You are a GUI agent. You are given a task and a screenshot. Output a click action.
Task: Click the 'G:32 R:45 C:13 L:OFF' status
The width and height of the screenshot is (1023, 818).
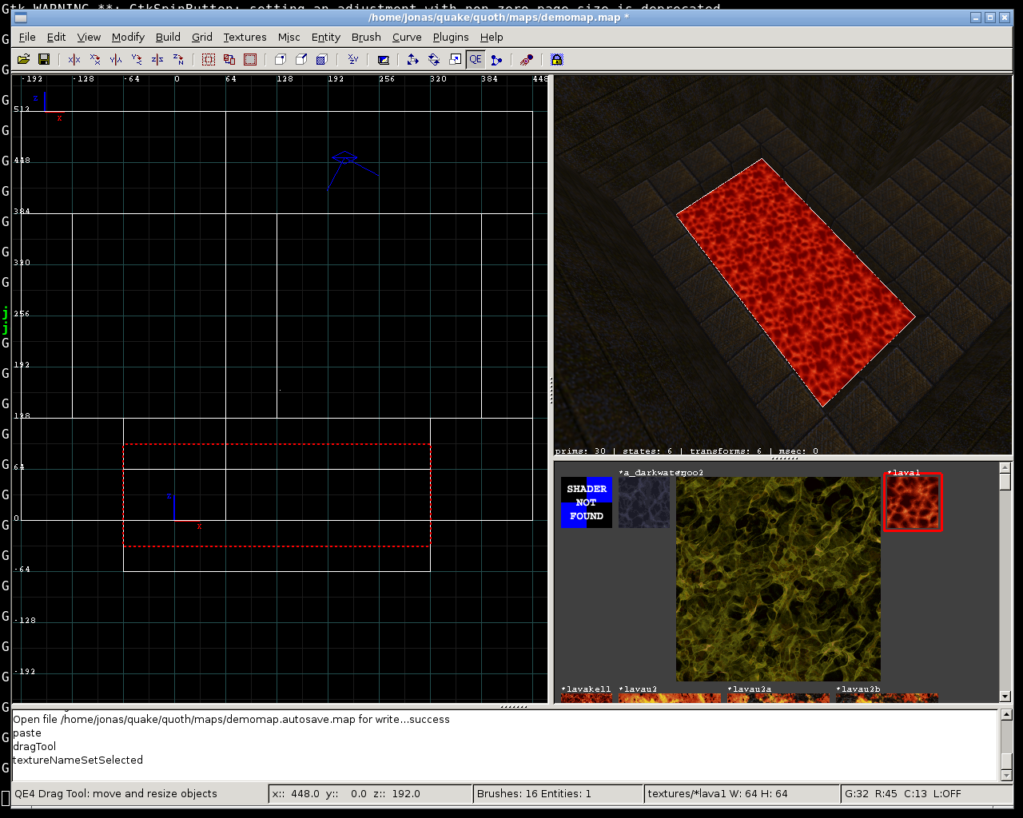tap(925, 793)
